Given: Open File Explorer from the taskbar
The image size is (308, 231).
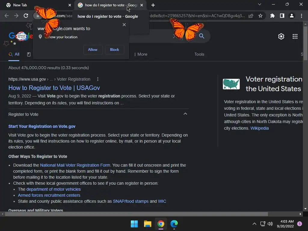Looking at the screenshot, I should click(x=147, y=224).
